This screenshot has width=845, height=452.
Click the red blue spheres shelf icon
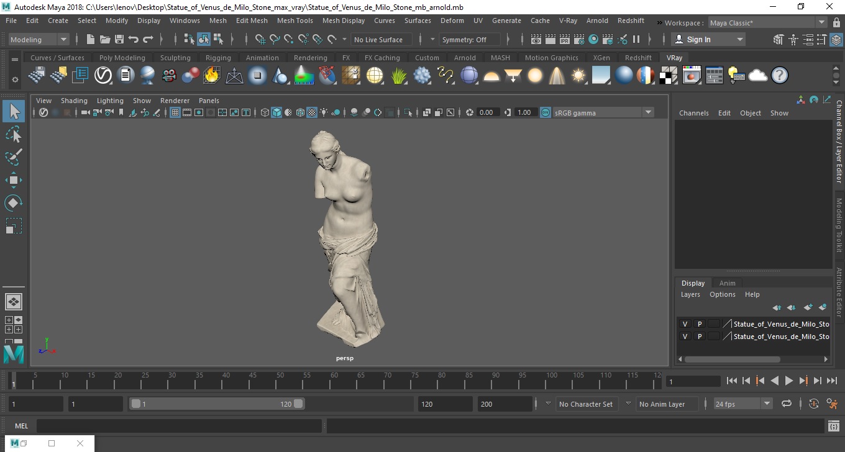[191, 76]
